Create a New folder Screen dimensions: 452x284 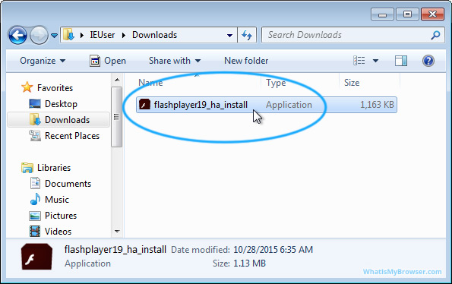(246, 61)
